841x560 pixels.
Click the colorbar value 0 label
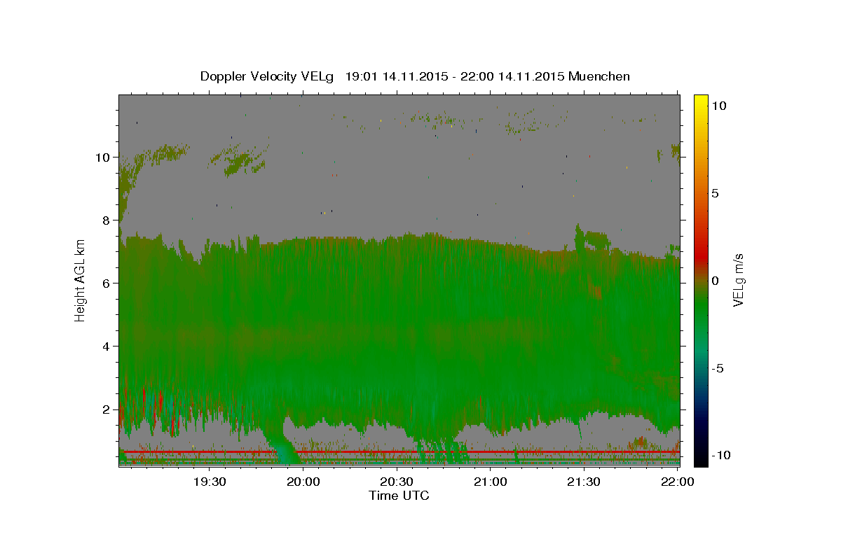pyautogui.click(x=715, y=281)
